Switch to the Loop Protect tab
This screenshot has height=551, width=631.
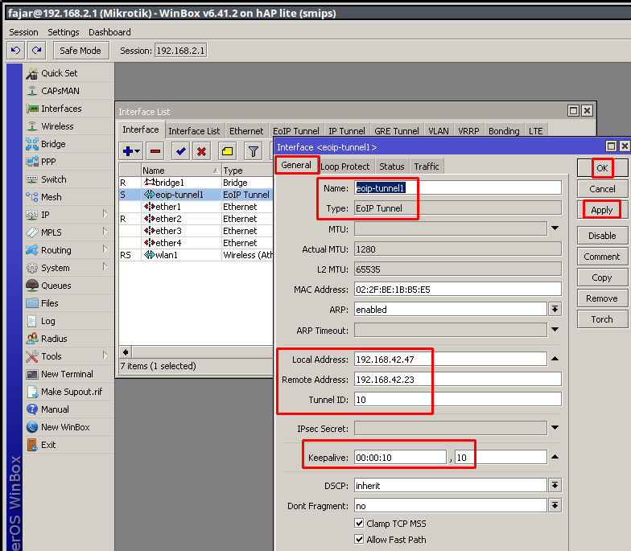(x=344, y=167)
